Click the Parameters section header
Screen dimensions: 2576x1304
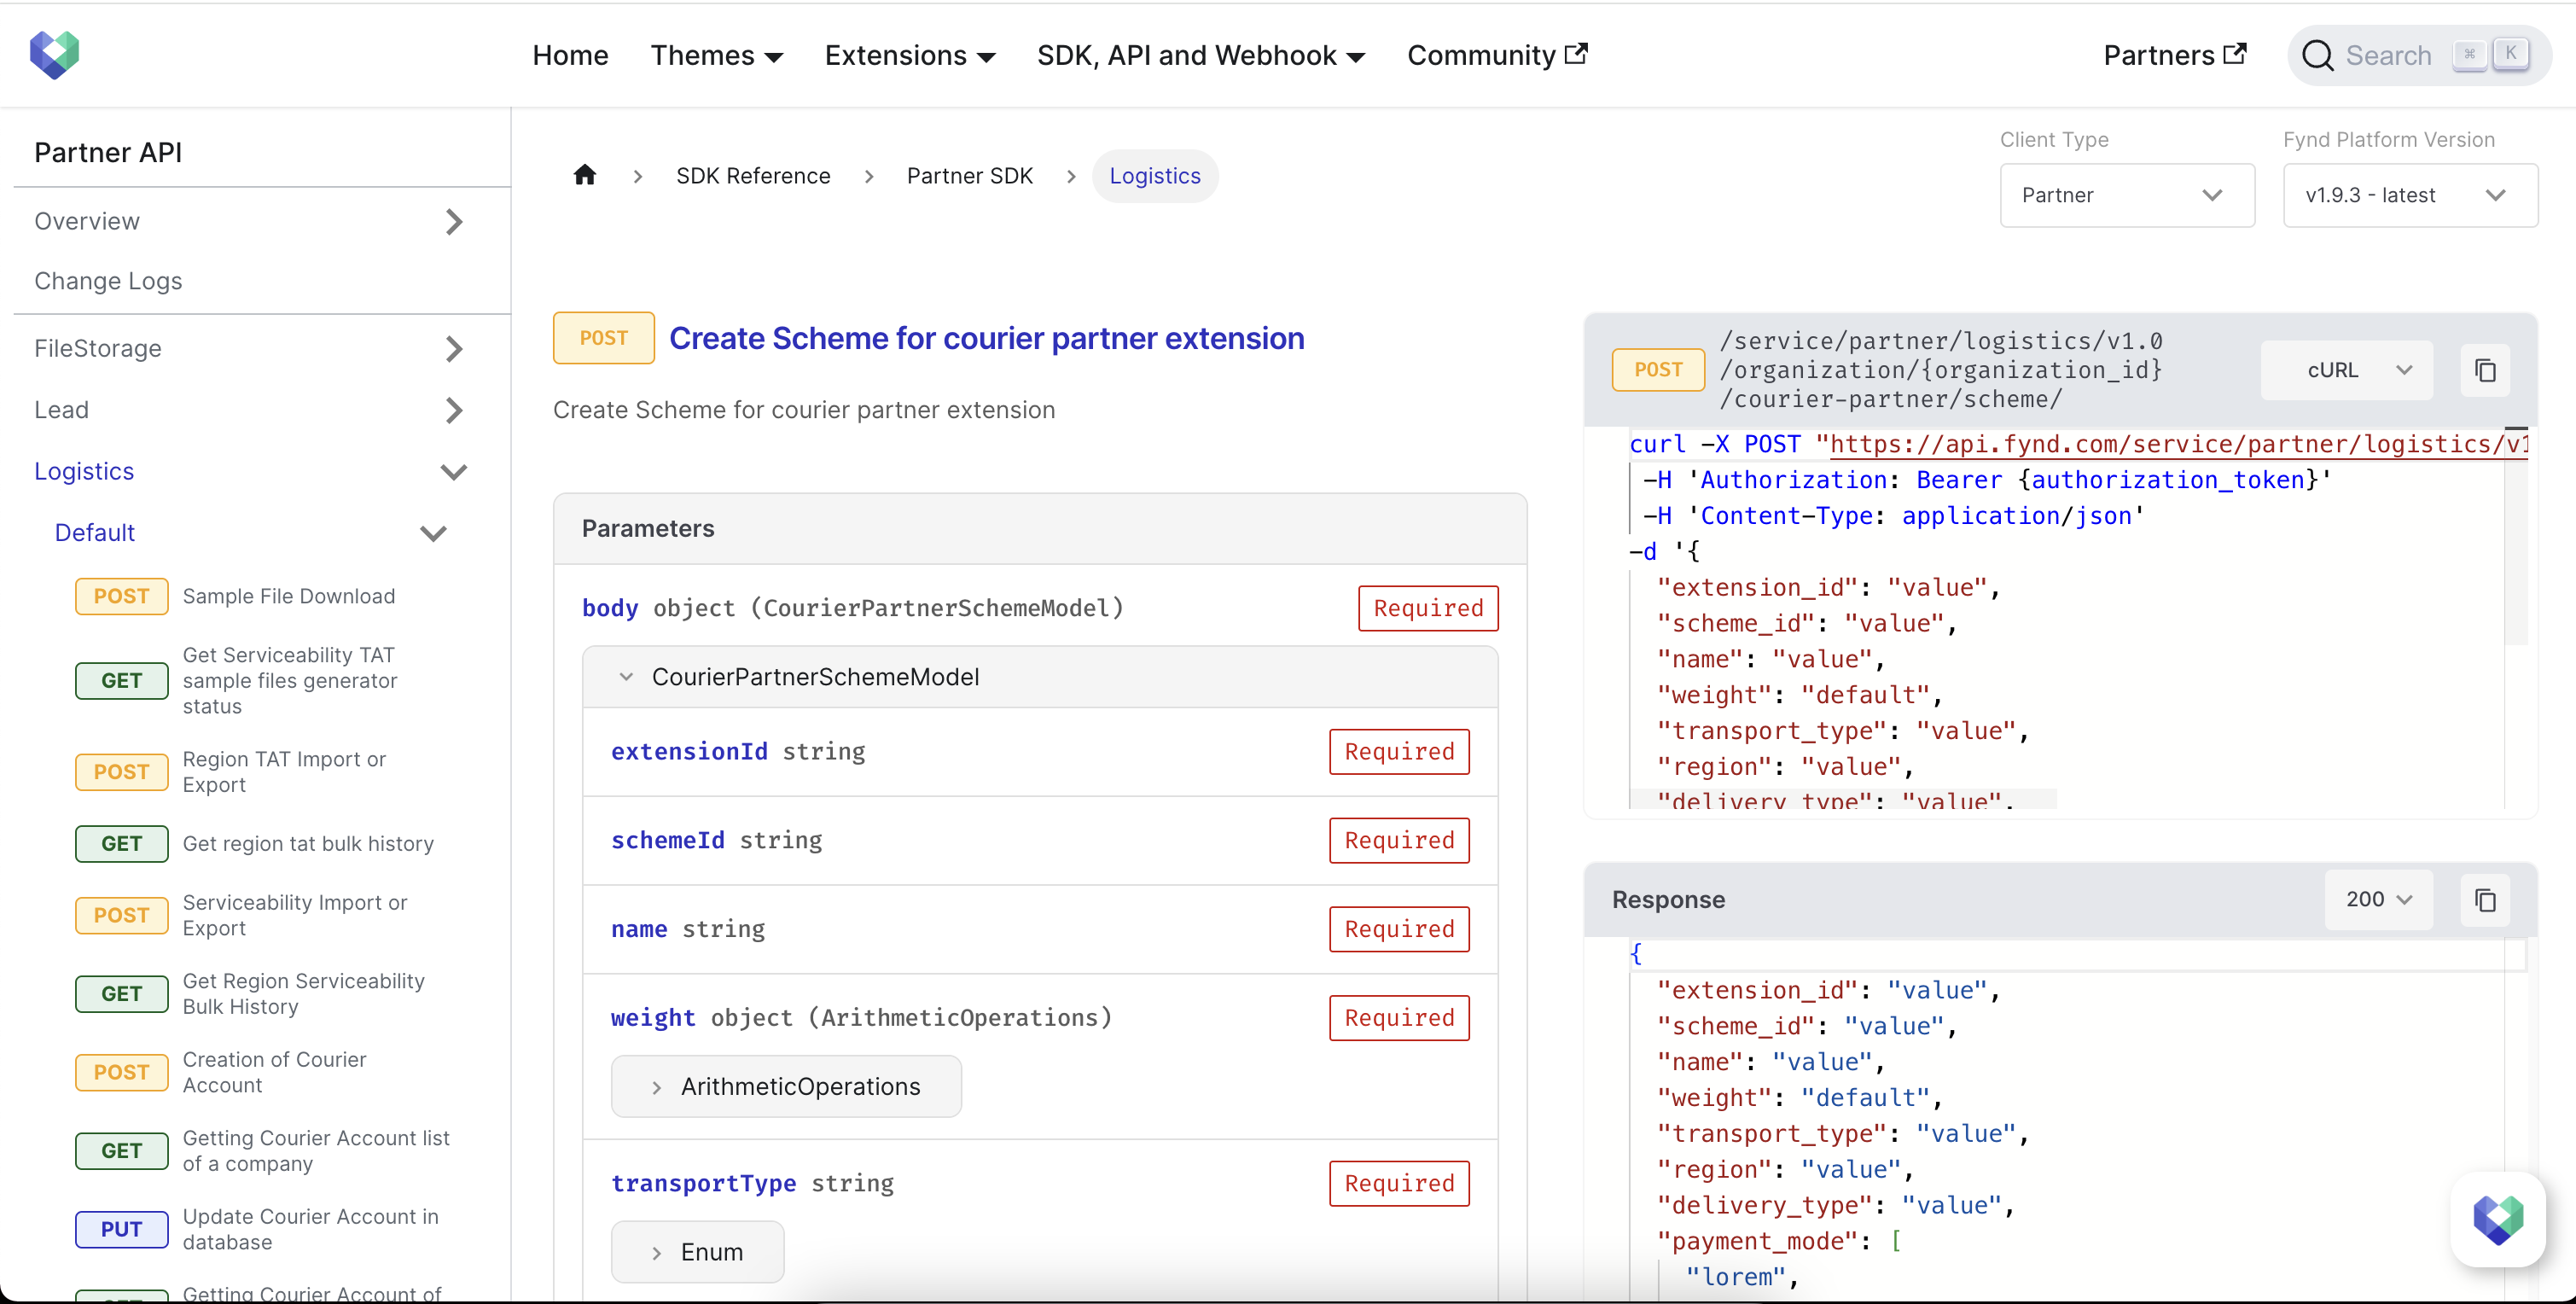pyautogui.click(x=1040, y=529)
